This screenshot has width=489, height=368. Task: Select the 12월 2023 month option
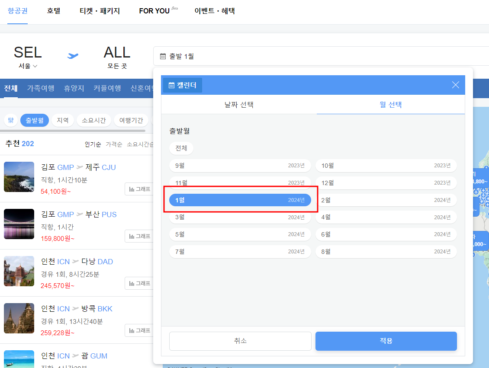pos(386,182)
